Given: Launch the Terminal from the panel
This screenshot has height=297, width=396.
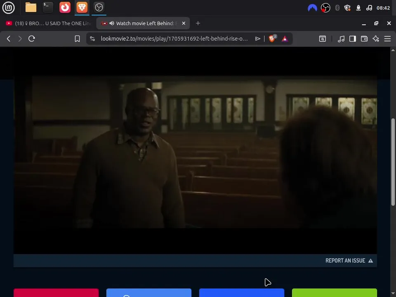Looking at the screenshot, I should [x=48, y=7].
